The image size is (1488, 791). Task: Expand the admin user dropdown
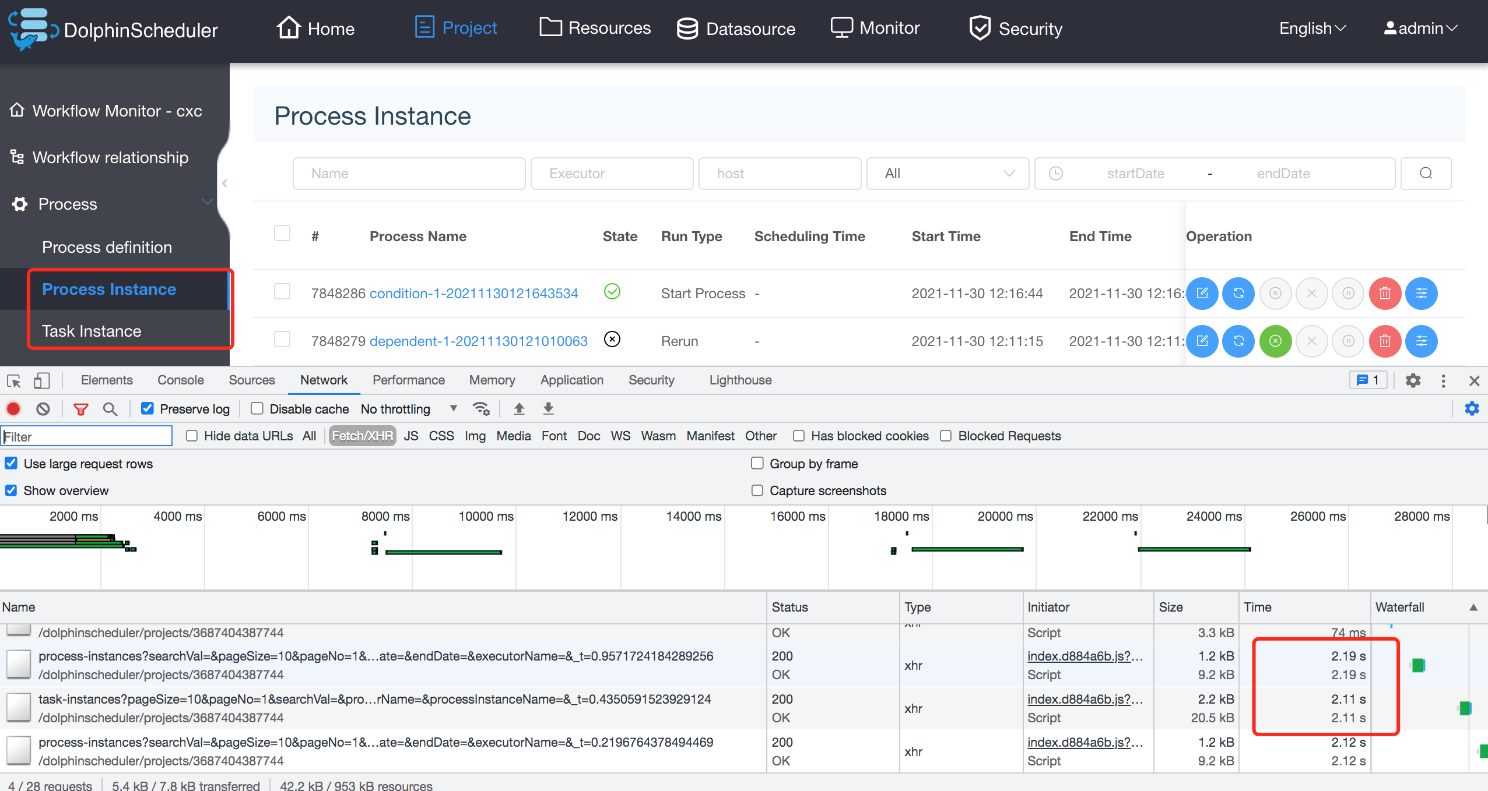pos(1420,28)
